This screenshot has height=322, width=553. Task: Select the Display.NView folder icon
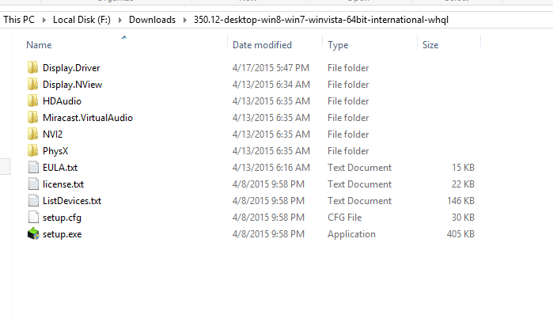32,84
